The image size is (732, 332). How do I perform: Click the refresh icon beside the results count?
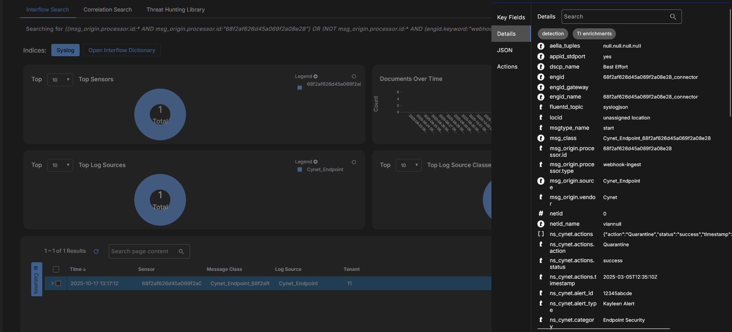point(96,251)
